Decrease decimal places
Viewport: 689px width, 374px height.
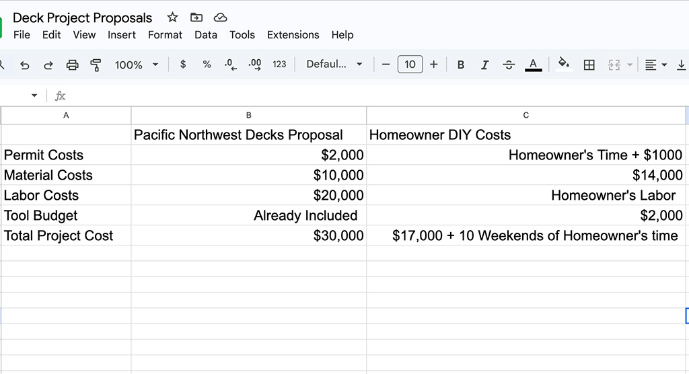pos(230,65)
